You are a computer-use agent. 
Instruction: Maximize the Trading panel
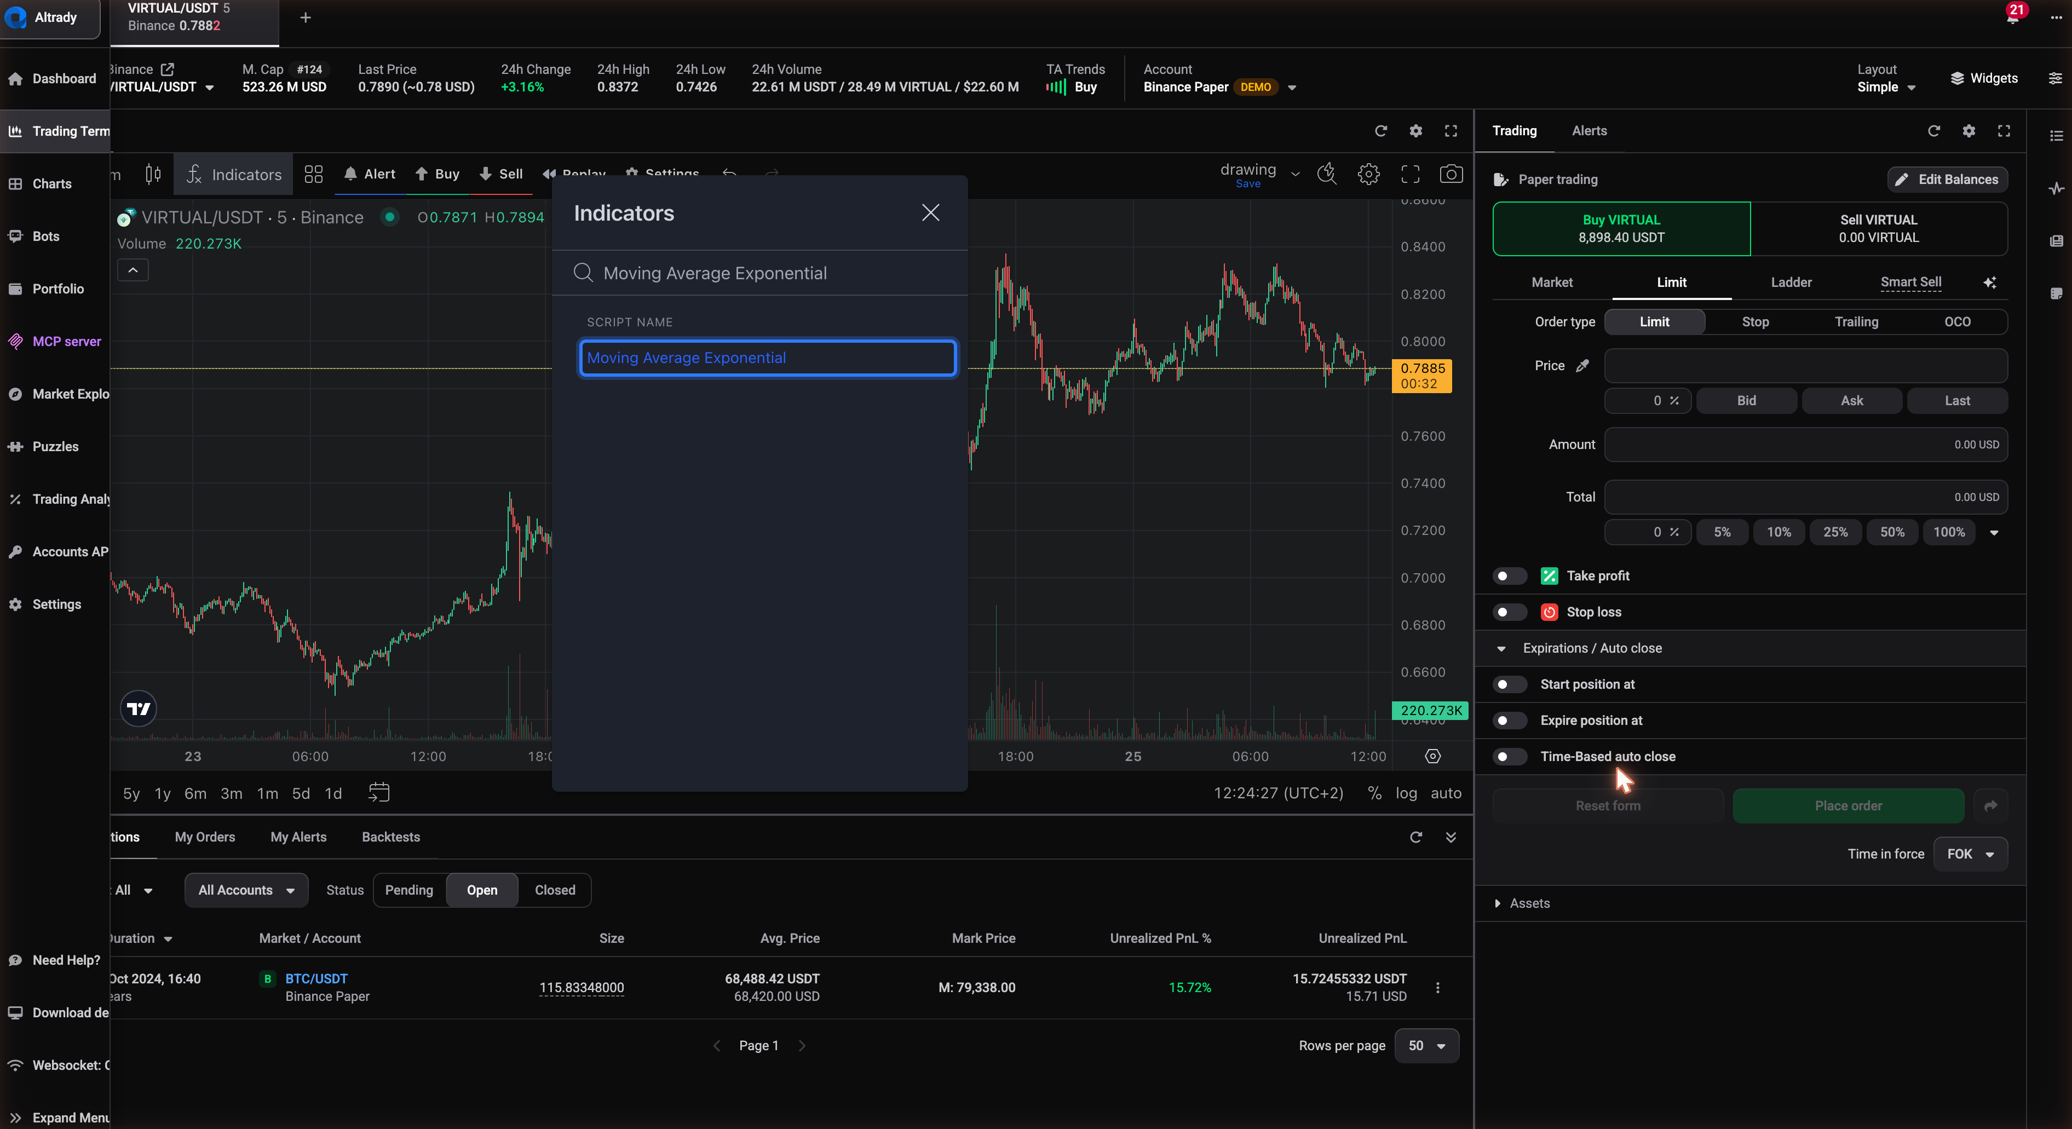coord(2004,130)
